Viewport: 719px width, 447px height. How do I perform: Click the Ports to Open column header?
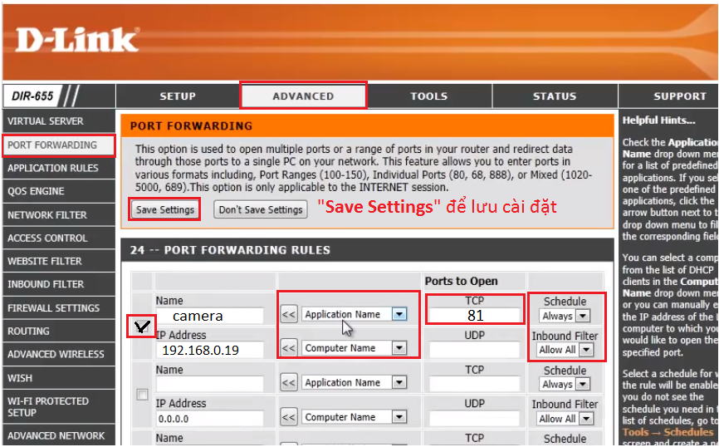pyautogui.click(x=461, y=282)
